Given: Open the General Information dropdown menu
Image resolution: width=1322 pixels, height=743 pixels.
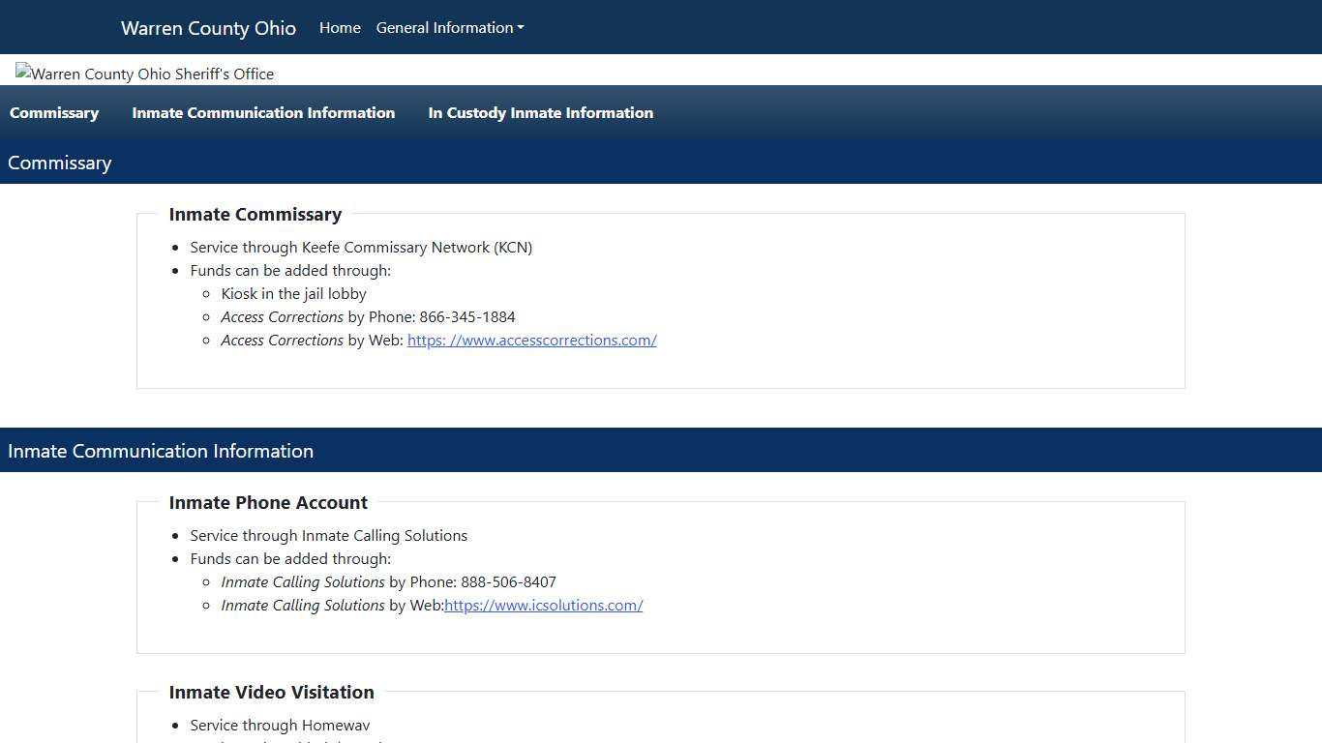Looking at the screenshot, I should tap(449, 28).
